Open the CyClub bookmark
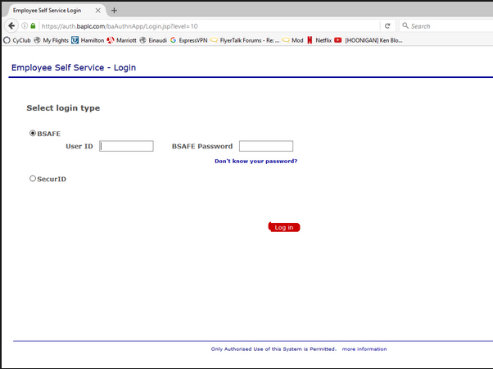This screenshot has width=493, height=369. (17, 40)
